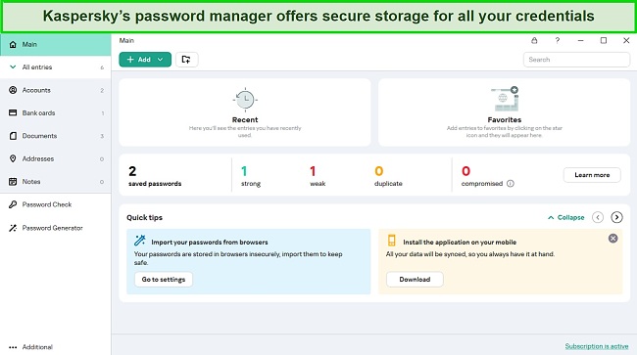This screenshot has width=637, height=355.
Task: Click the Favorites illustration icon
Action: click(x=504, y=99)
